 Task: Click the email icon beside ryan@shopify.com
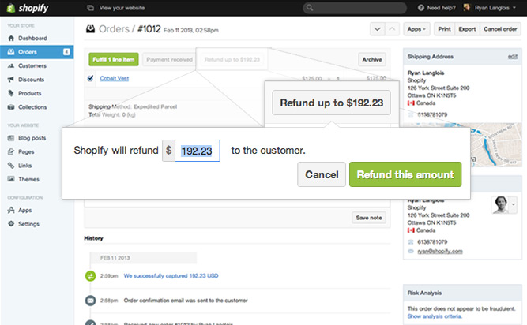(411, 251)
